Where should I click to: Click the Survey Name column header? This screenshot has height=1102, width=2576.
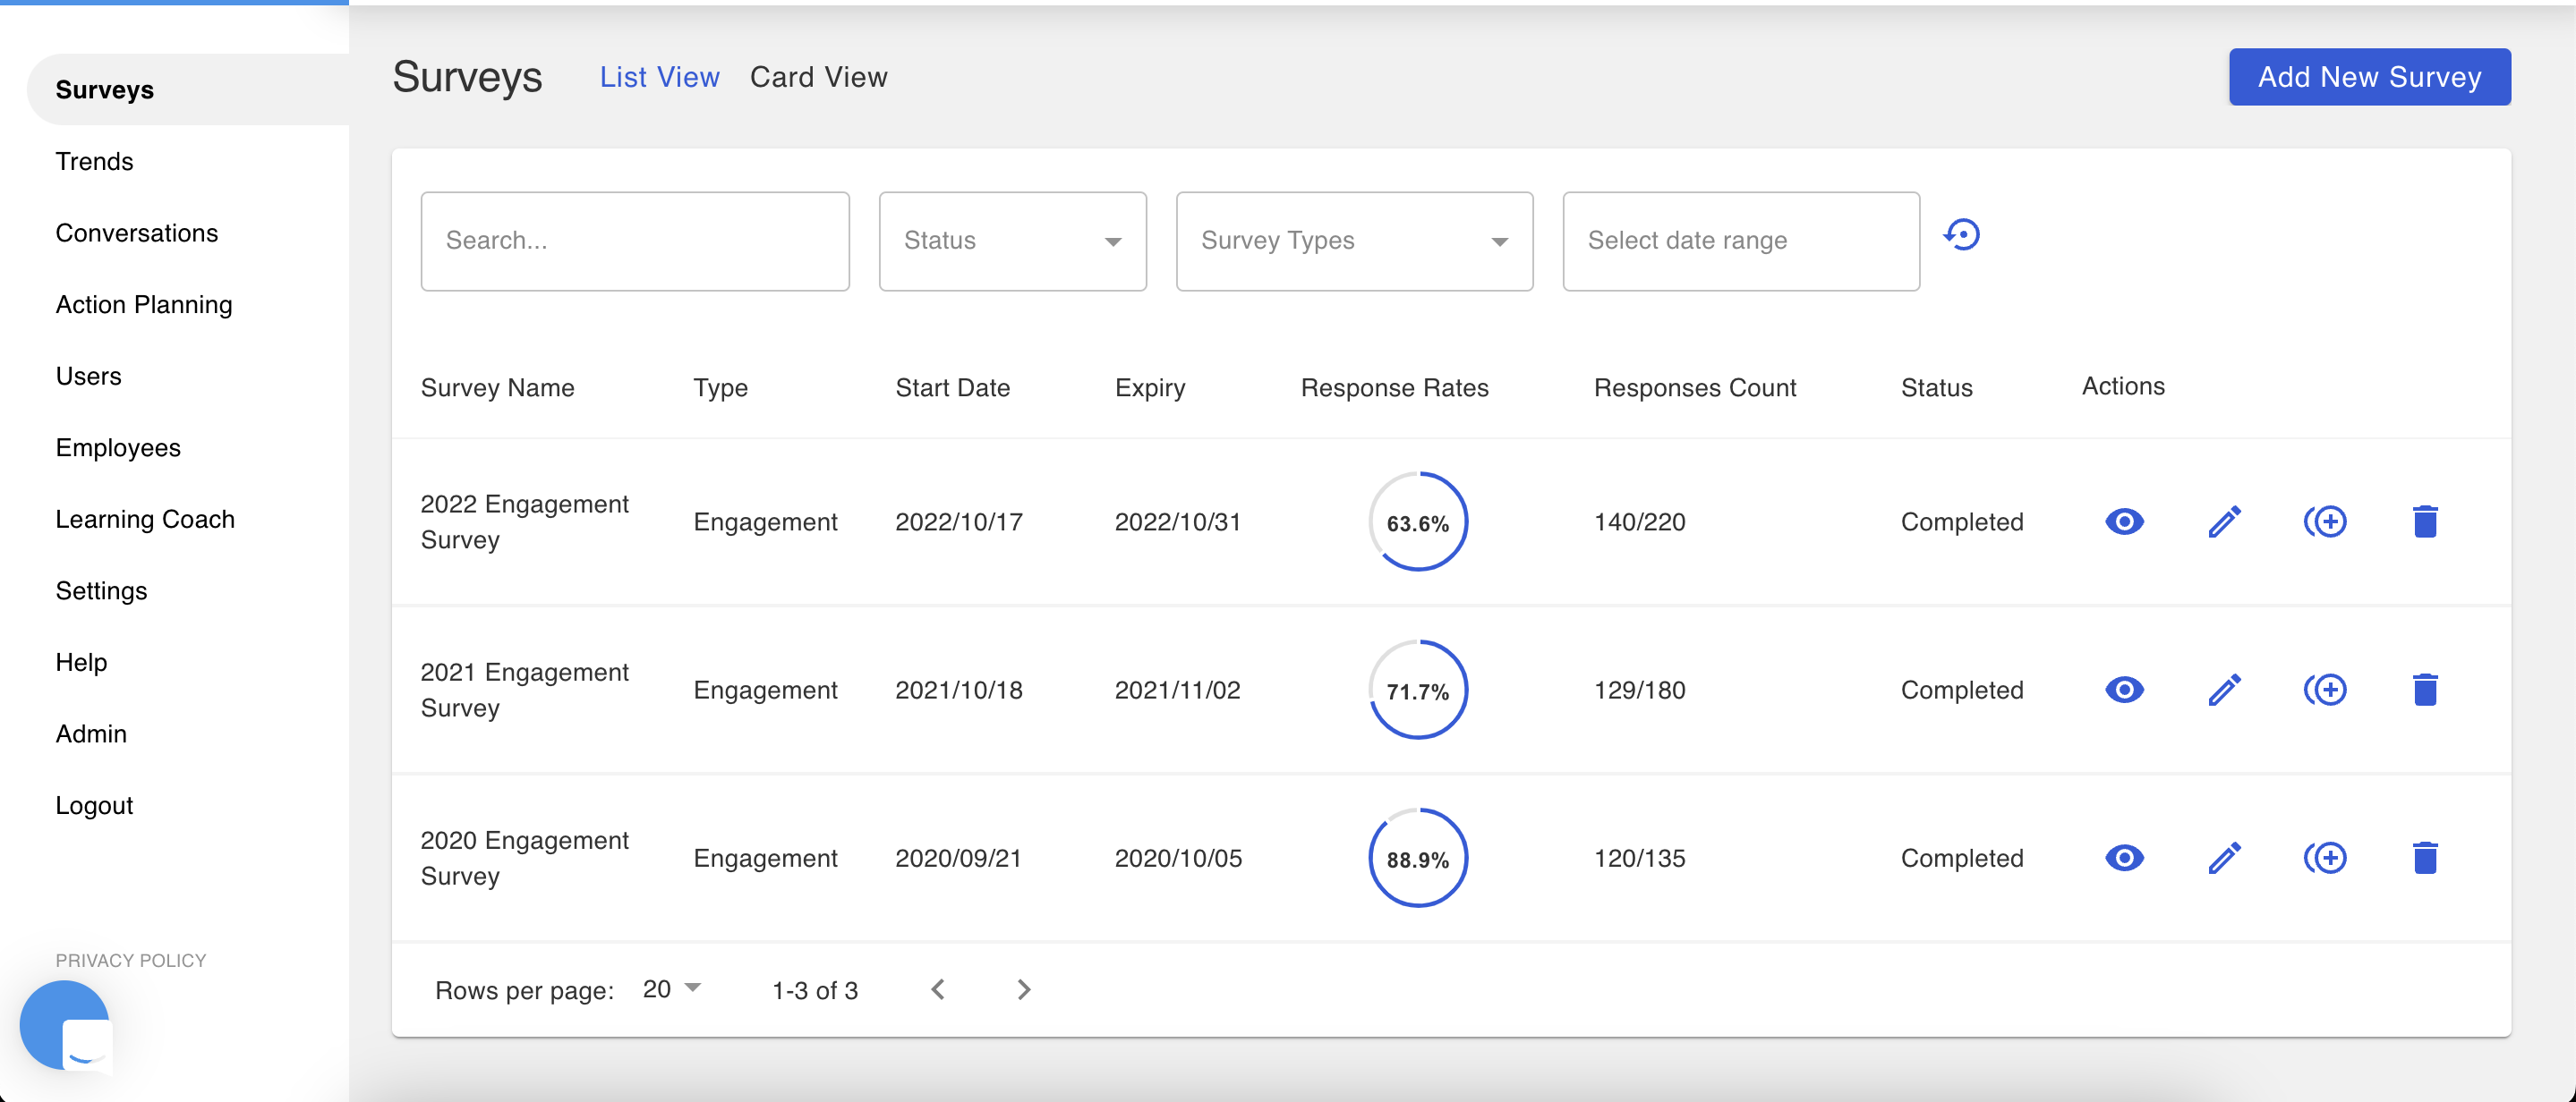click(x=497, y=387)
